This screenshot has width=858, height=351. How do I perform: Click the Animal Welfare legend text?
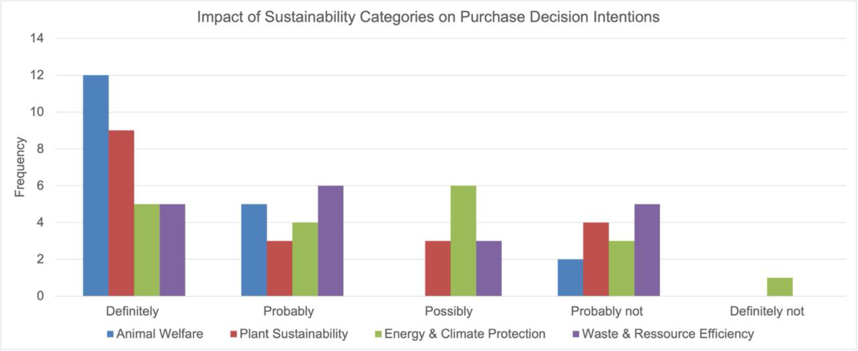tap(159, 334)
